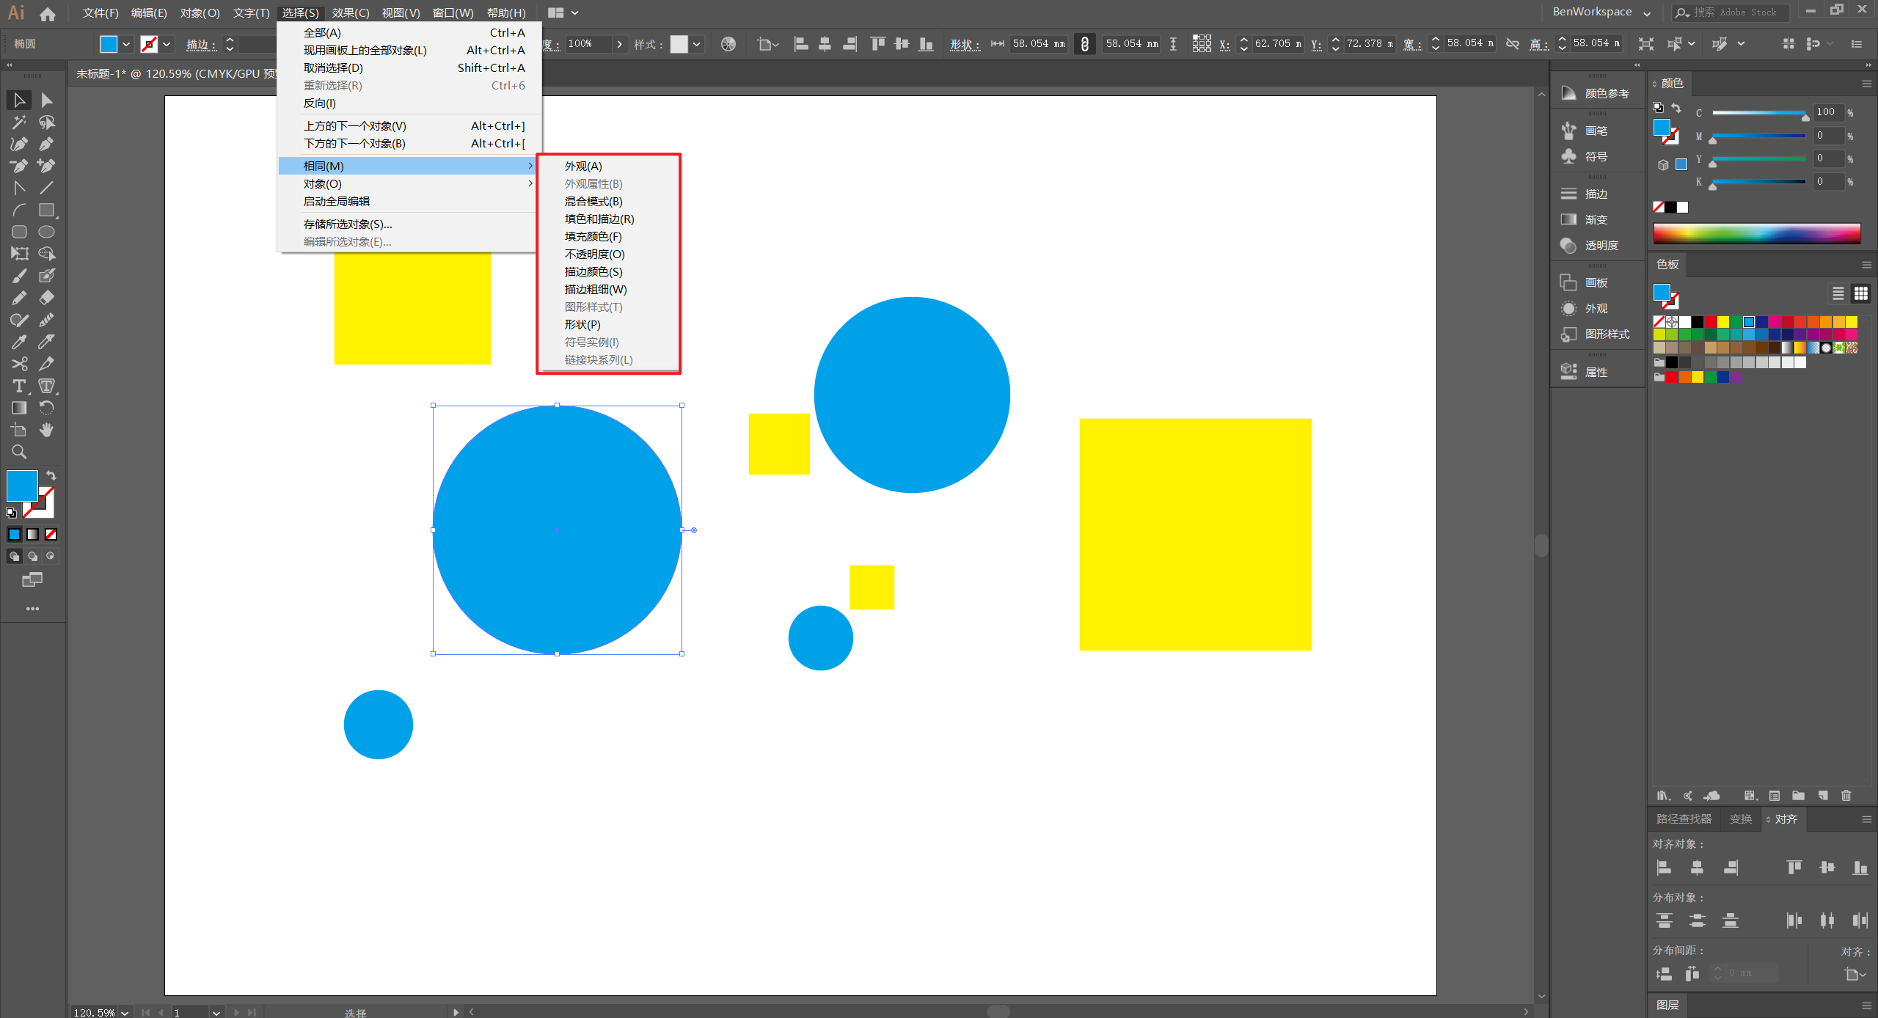1878x1018 pixels.
Task: Open the 效果(C) menu
Action: point(350,12)
